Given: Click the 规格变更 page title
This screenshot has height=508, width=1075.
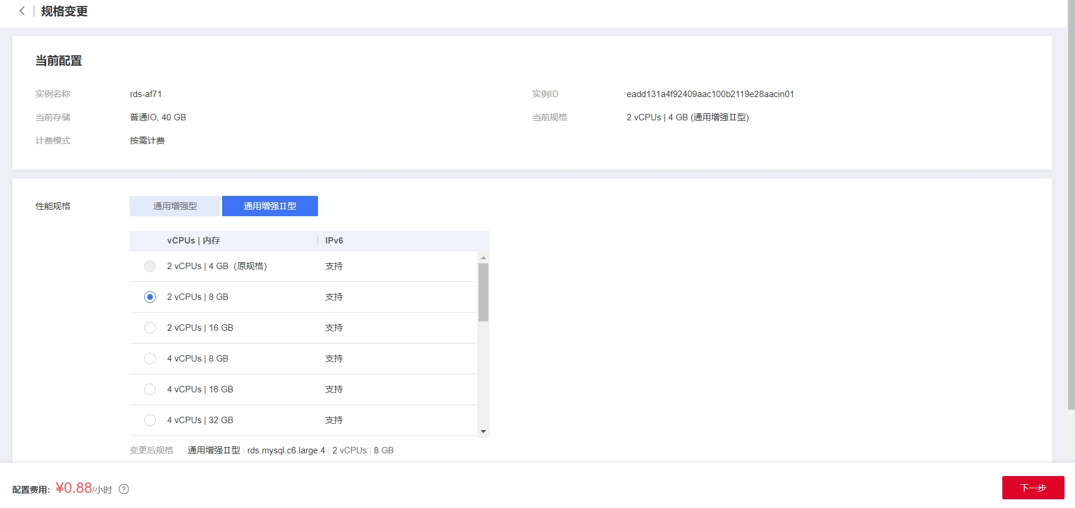Looking at the screenshot, I should click(65, 11).
